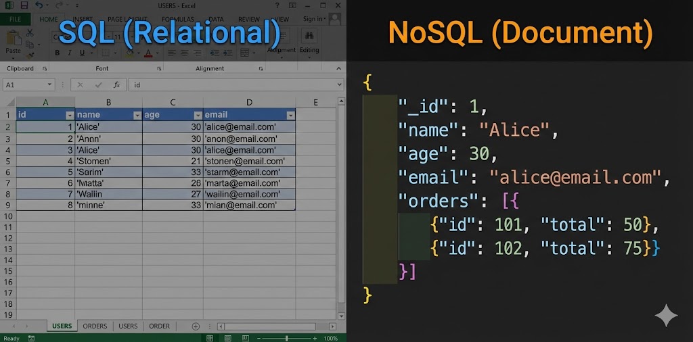Viewport: 693px width, 342px height.
Task: Select the REVIEW ribbon tab
Action: tap(249, 19)
